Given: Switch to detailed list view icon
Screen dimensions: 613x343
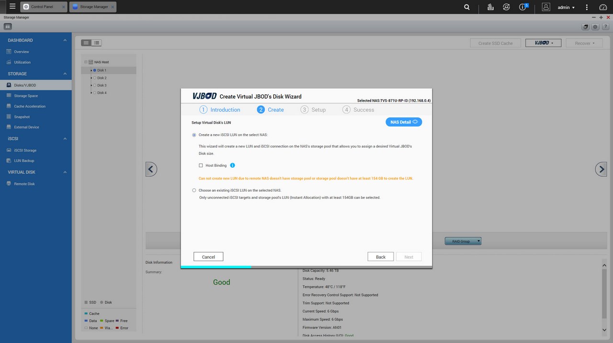Looking at the screenshot, I should coord(96,43).
